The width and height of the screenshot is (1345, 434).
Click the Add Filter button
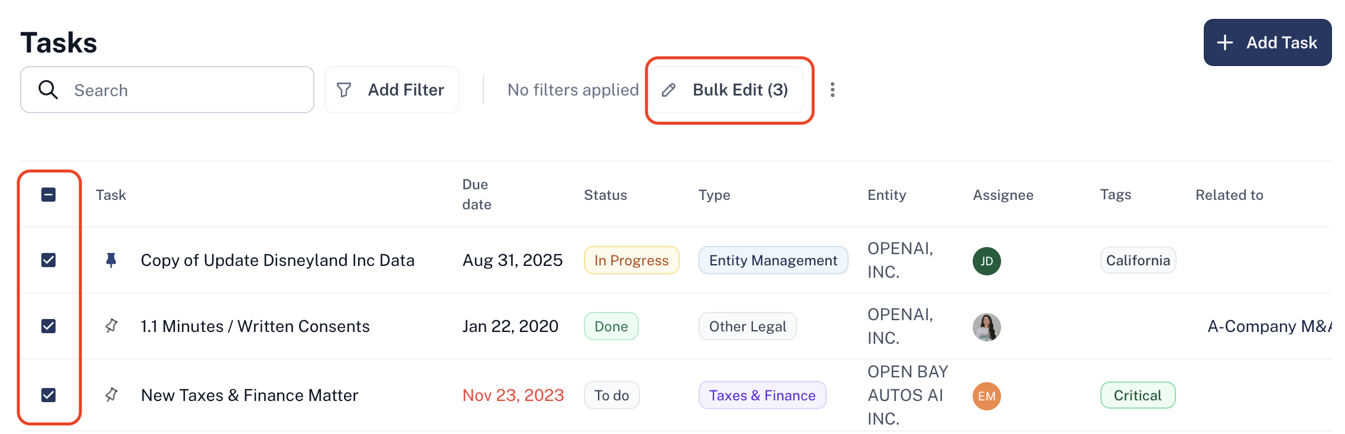(391, 90)
